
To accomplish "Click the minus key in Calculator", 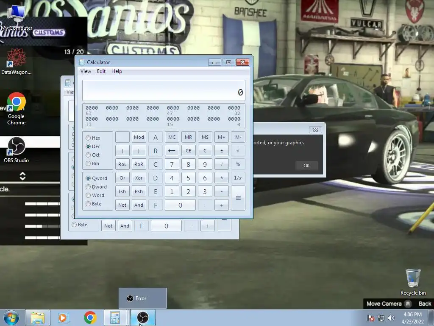I will pos(221,191).
